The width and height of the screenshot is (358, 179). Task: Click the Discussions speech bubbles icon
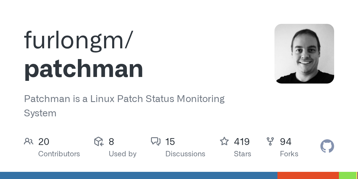pyautogui.click(x=156, y=141)
